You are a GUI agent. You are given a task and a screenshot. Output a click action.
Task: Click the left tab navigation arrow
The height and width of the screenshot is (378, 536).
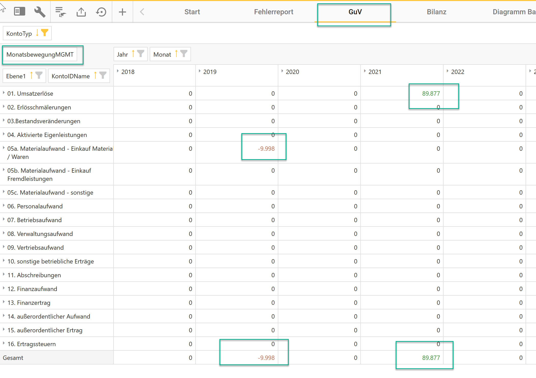pos(142,12)
